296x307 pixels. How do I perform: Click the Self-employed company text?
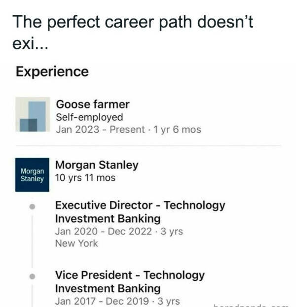(x=89, y=117)
